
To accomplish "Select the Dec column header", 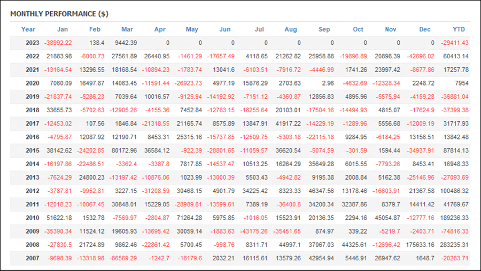I will coord(425,29).
